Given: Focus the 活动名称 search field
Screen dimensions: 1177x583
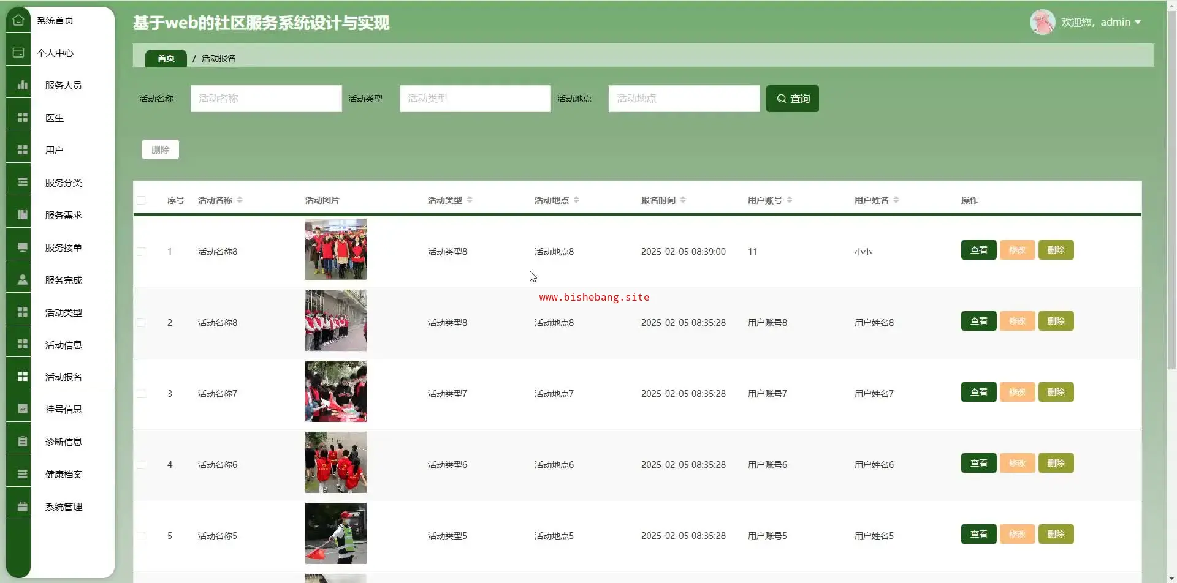Looking at the screenshot, I should (266, 99).
